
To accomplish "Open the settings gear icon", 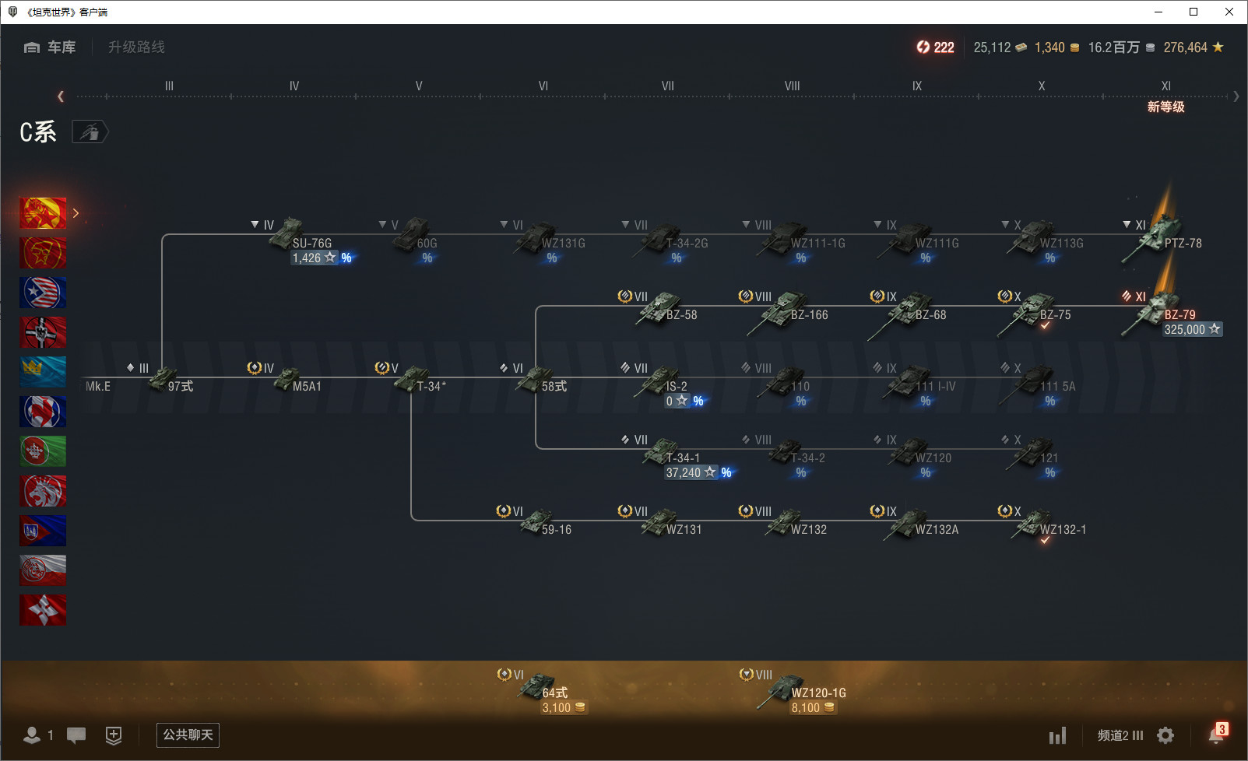I will point(1165,735).
